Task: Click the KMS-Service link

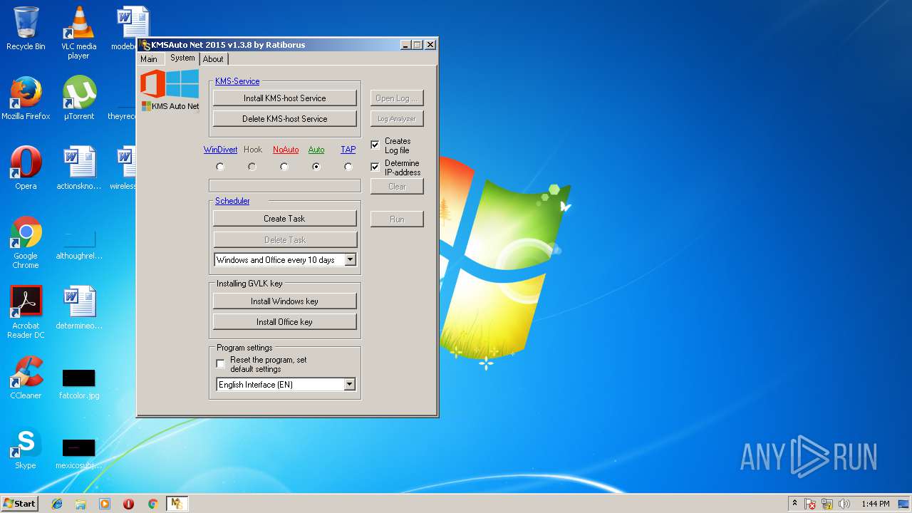Action: pyautogui.click(x=237, y=81)
